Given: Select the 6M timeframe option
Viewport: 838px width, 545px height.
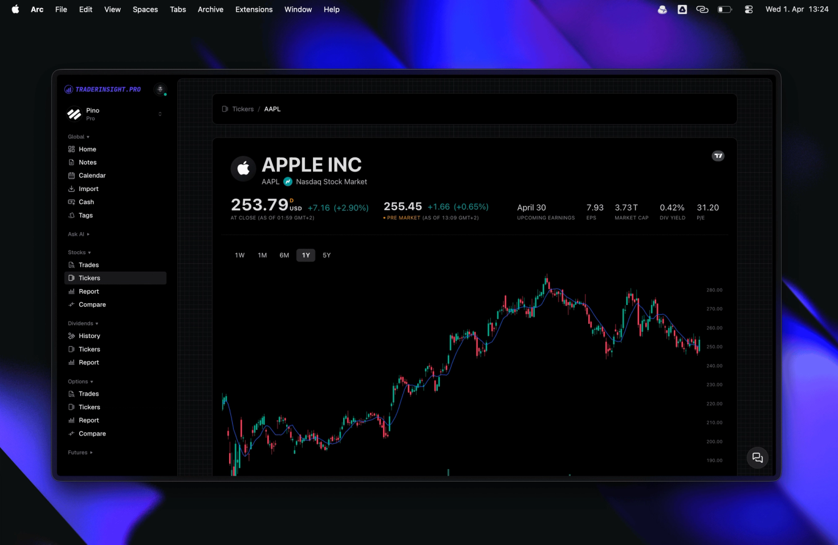Looking at the screenshot, I should tap(284, 255).
